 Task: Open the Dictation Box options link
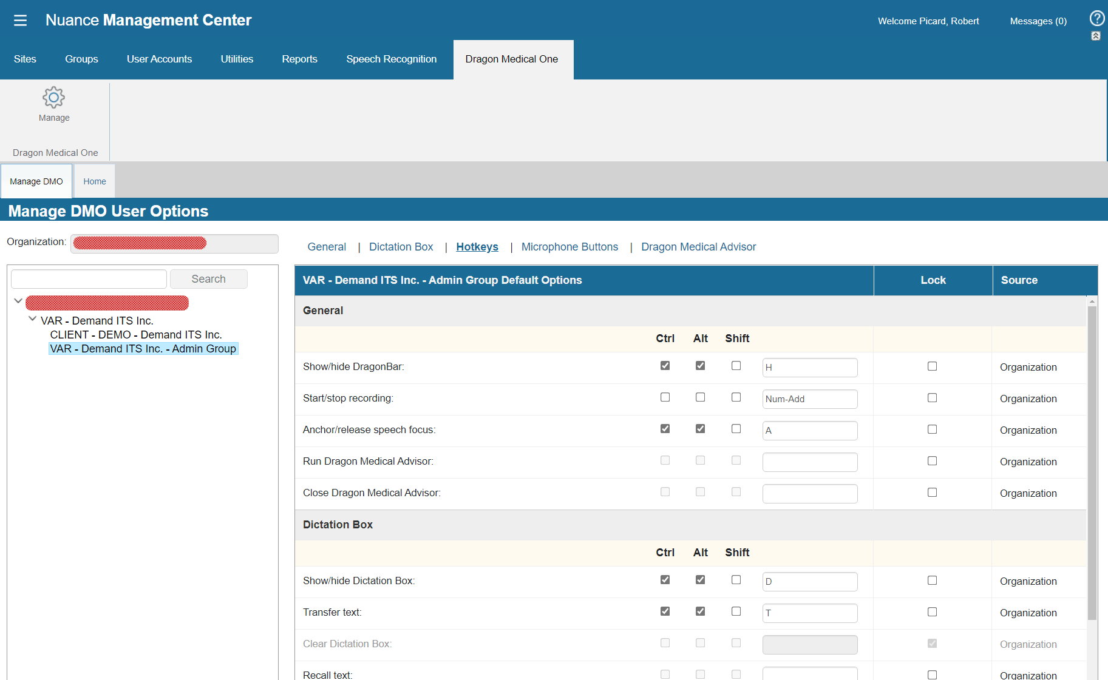click(x=401, y=247)
